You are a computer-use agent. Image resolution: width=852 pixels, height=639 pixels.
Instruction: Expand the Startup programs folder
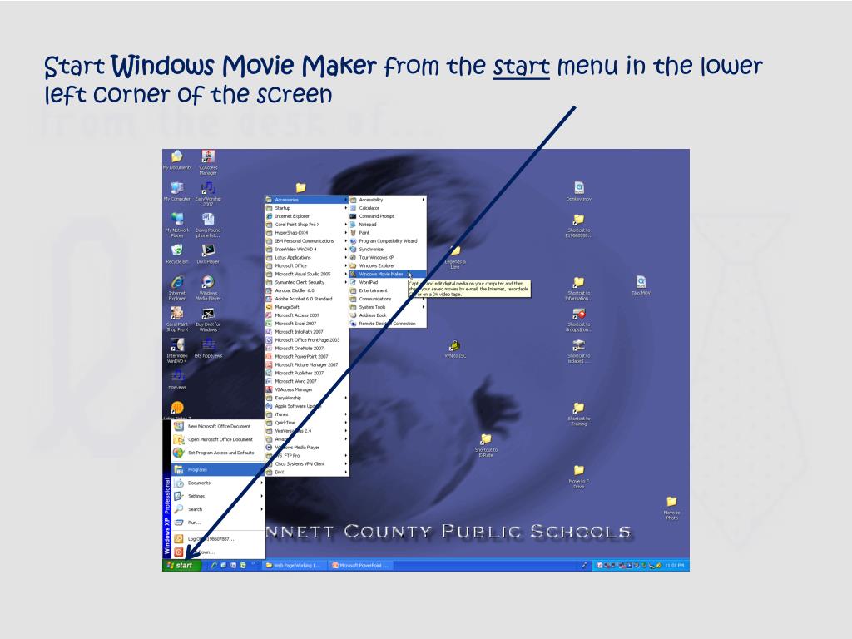click(x=306, y=207)
